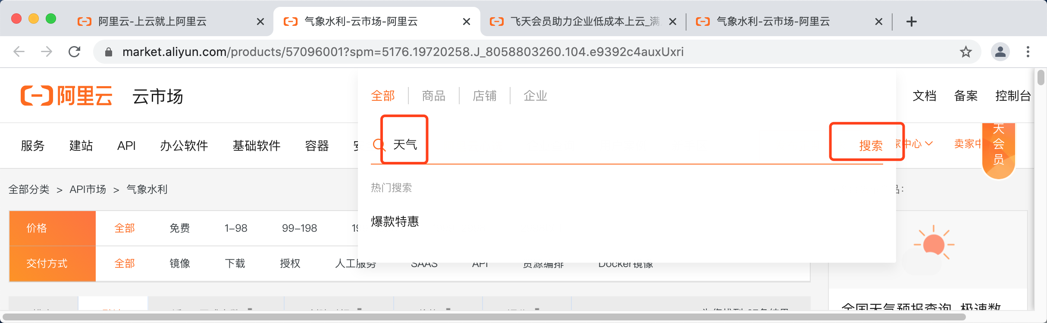
Task: Click the 搜索 button
Action: click(x=871, y=146)
